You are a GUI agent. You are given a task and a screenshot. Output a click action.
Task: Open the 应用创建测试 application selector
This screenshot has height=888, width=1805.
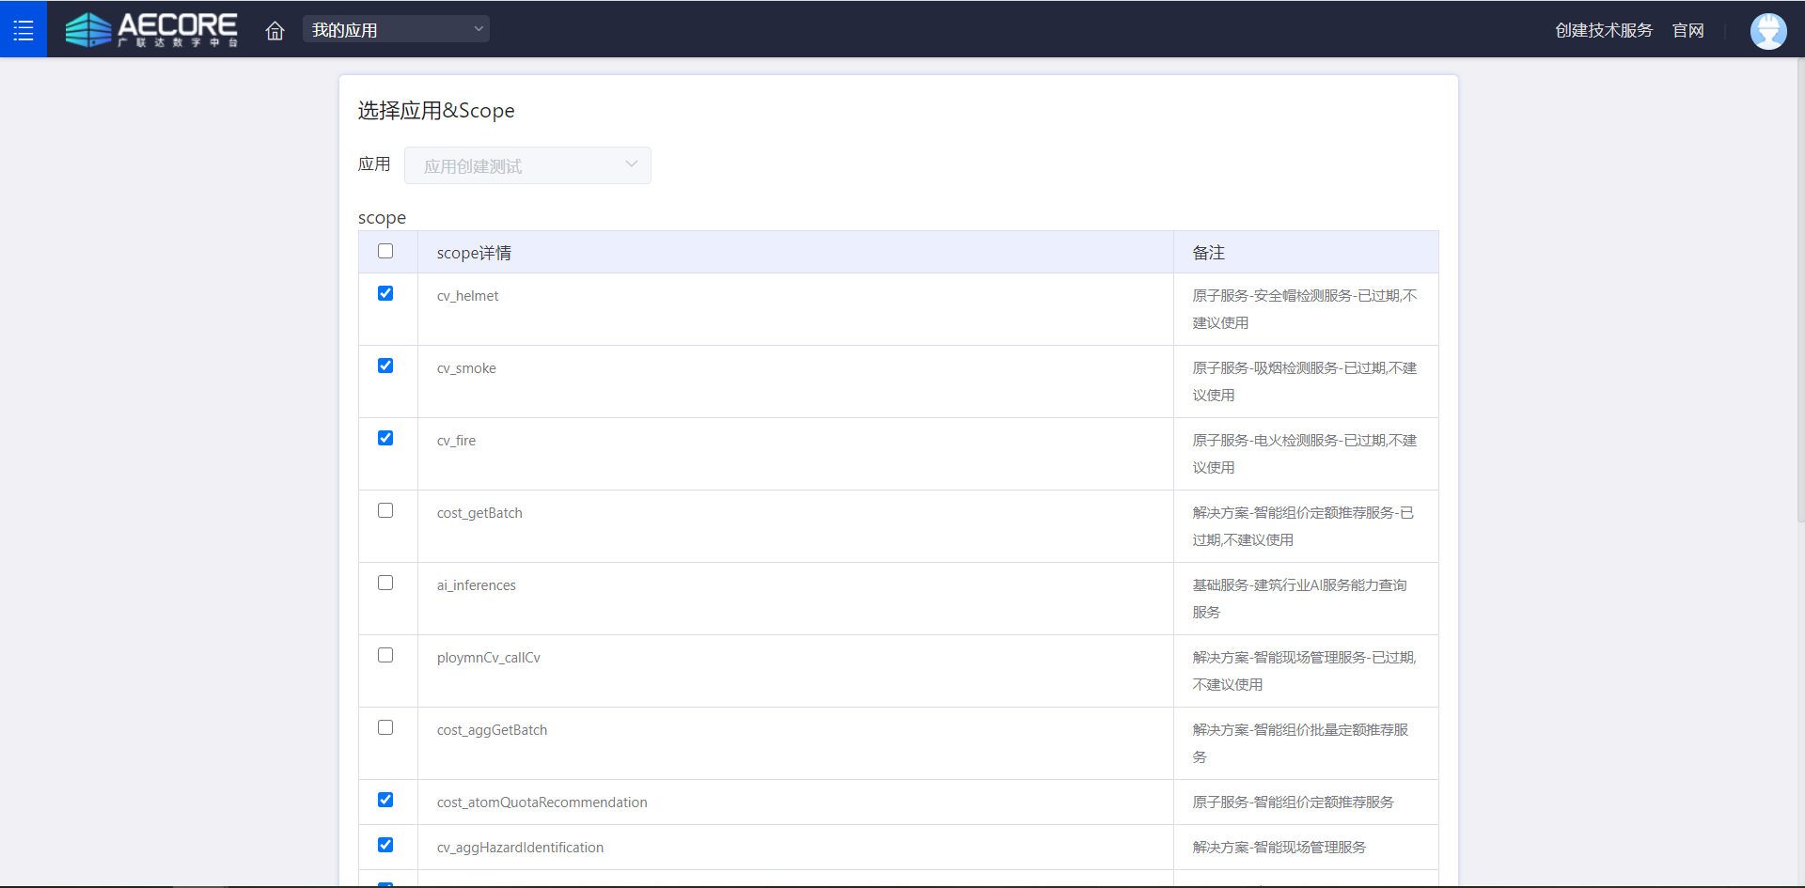(517, 166)
